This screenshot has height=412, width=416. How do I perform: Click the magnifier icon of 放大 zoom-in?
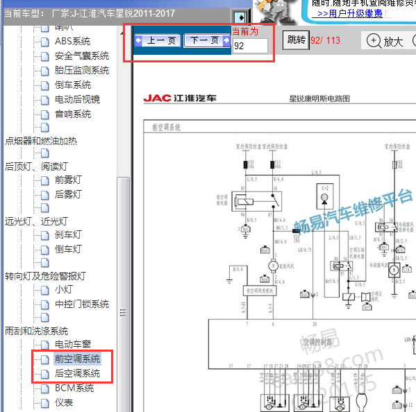point(374,41)
